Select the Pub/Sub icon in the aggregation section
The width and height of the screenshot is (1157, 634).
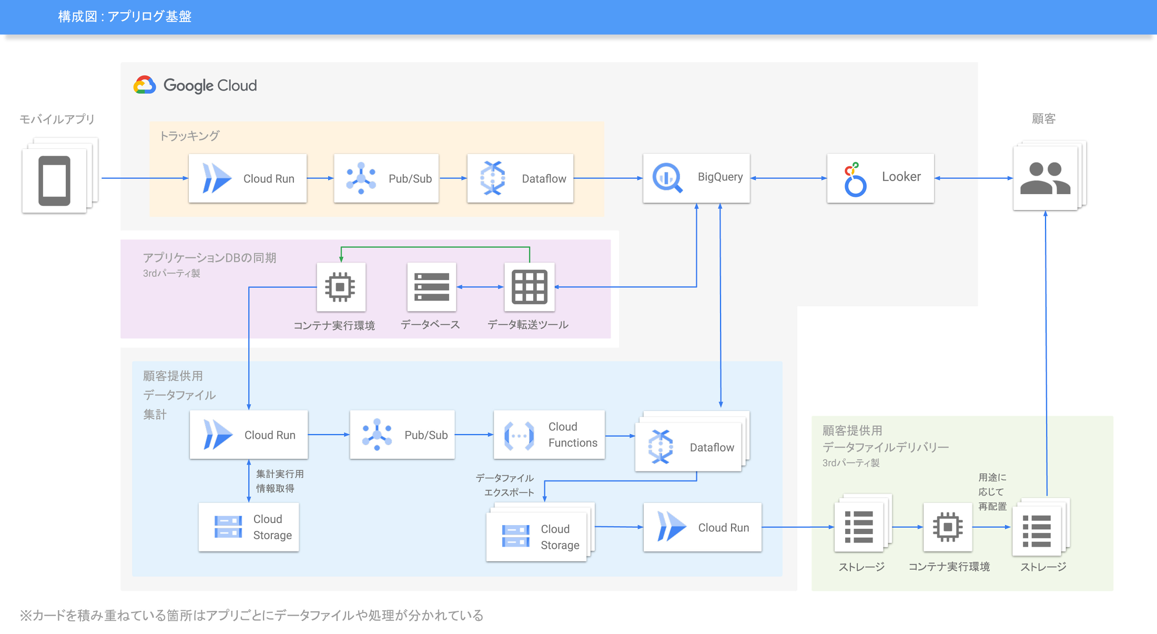377,435
